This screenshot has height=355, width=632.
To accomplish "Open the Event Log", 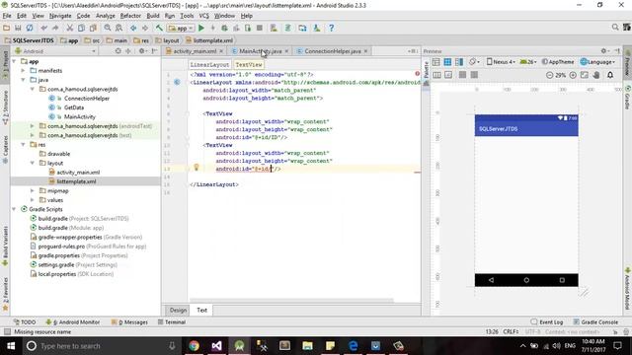I will (547, 322).
